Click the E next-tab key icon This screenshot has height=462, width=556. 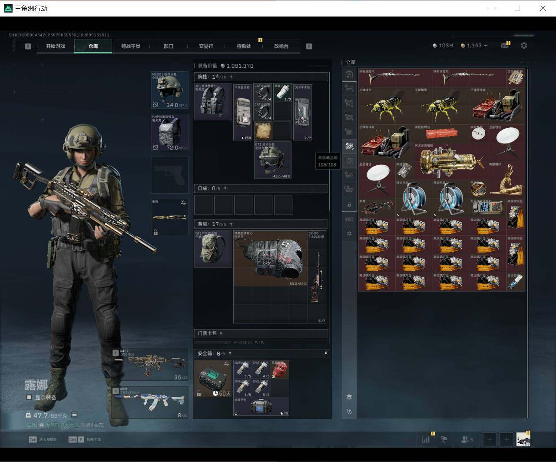pos(309,46)
